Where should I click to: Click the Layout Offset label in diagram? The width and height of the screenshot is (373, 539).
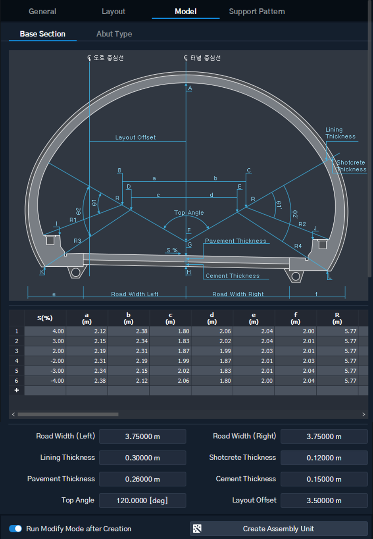coord(135,137)
